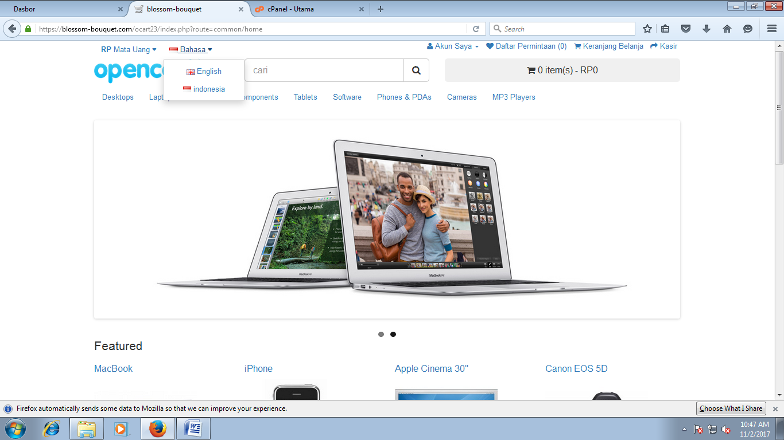The height and width of the screenshot is (440, 784).
Task: Choose English in the language list
Action: [x=204, y=72]
